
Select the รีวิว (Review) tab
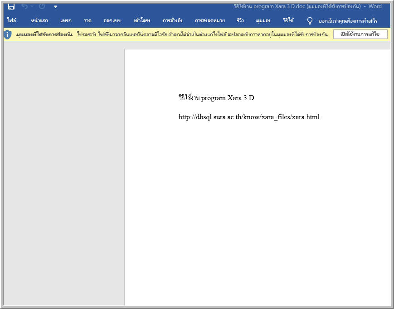pos(240,20)
